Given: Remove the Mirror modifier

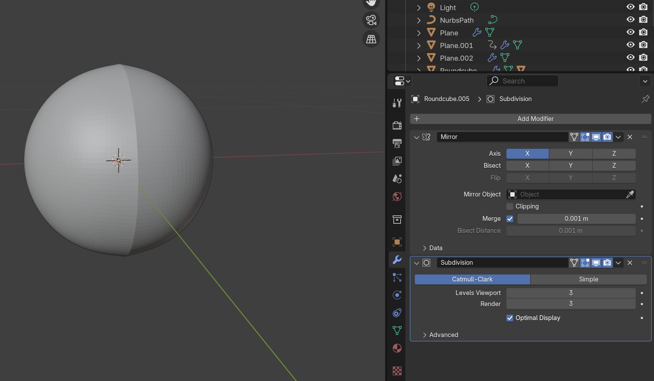Looking at the screenshot, I should [x=630, y=137].
